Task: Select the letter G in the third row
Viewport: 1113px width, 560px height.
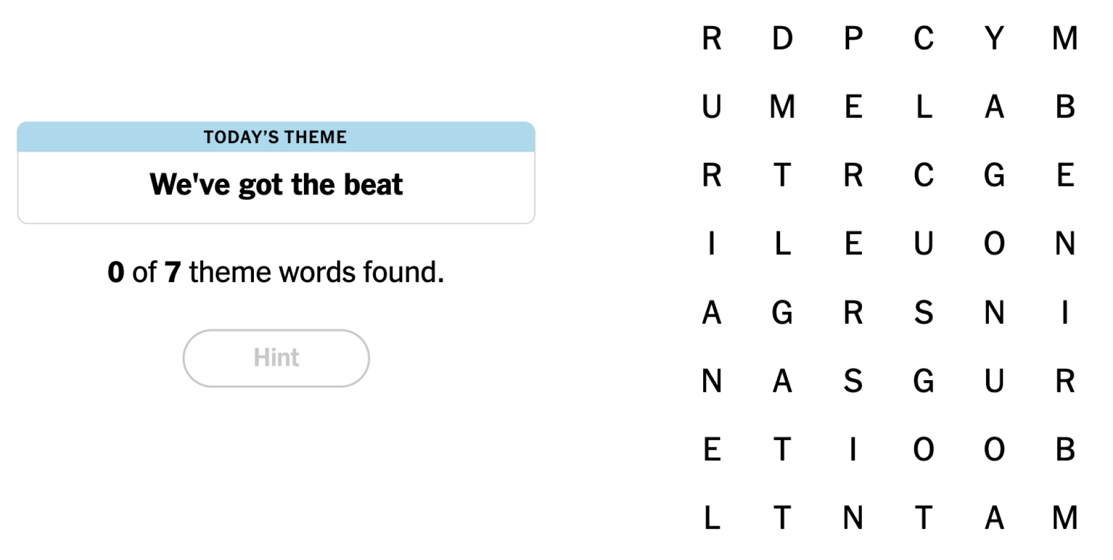Action: [x=994, y=175]
